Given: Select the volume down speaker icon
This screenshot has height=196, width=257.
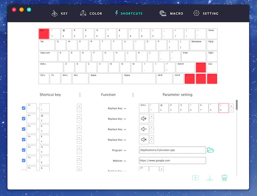Looking at the screenshot, I should [x=143, y=129].
